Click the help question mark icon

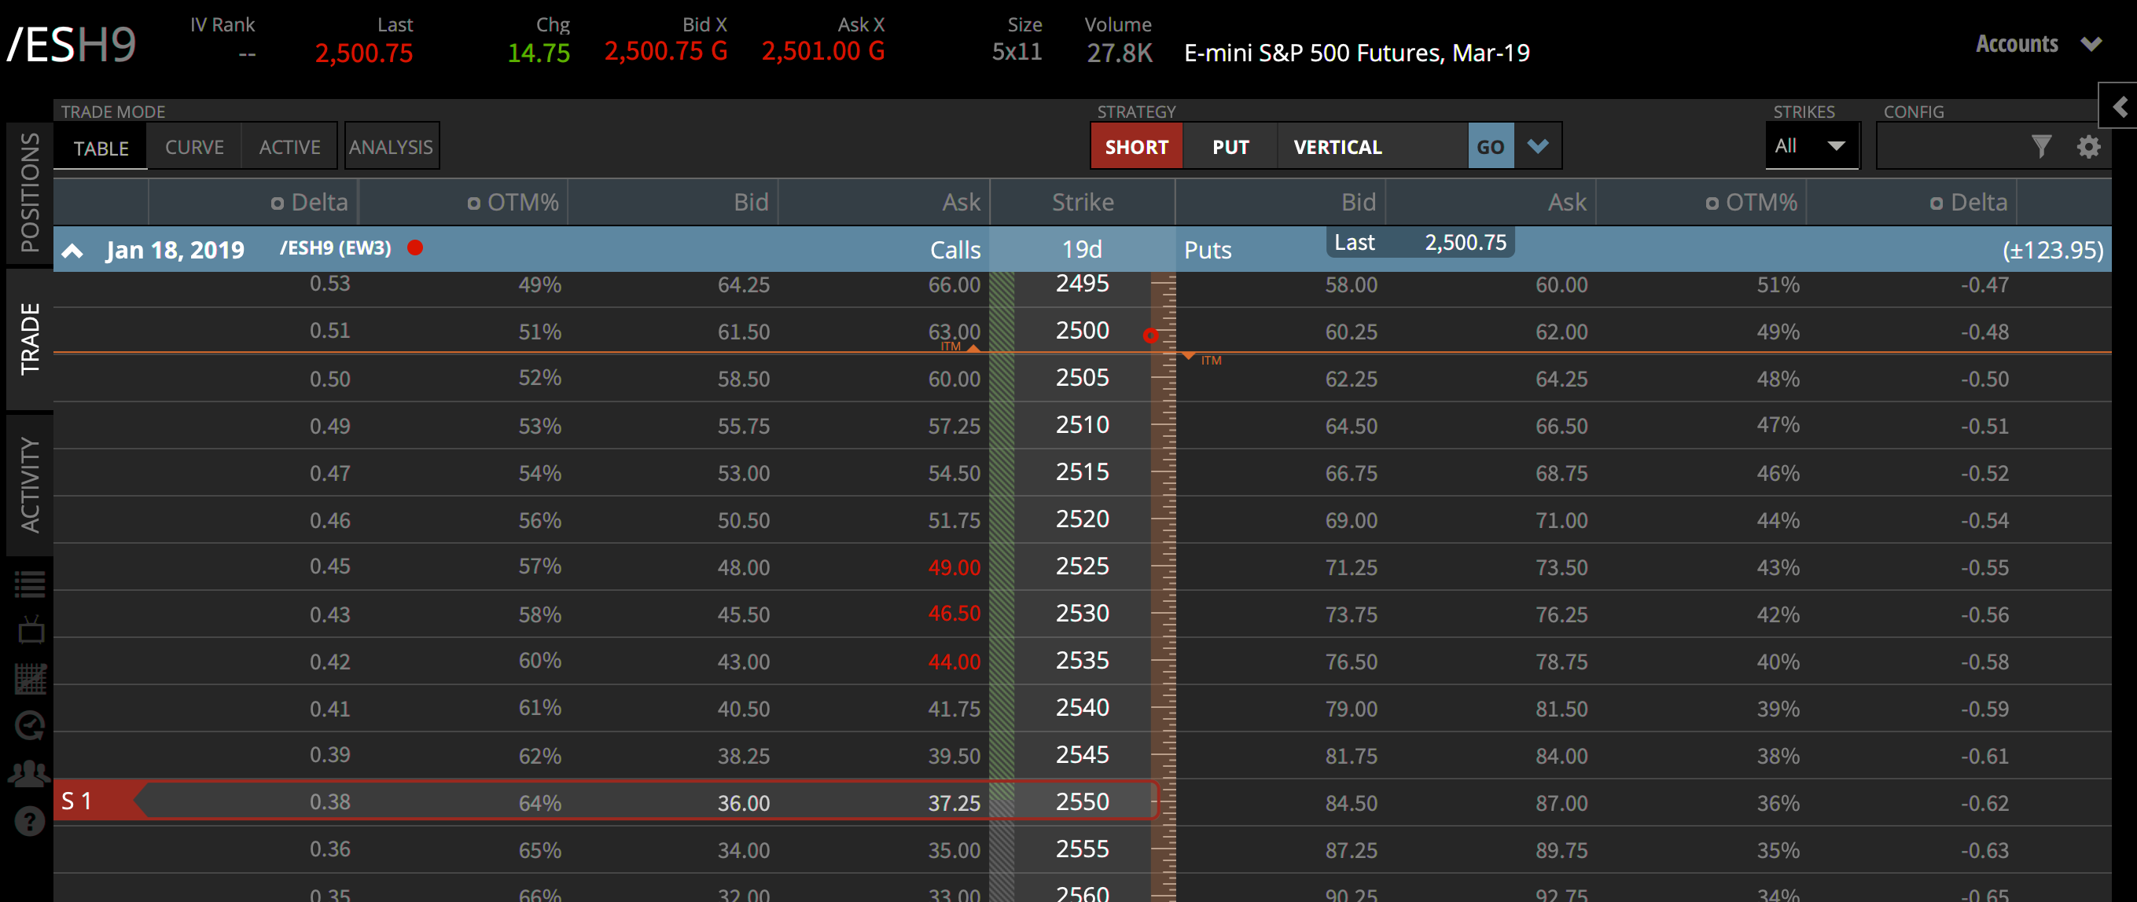pos(30,821)
